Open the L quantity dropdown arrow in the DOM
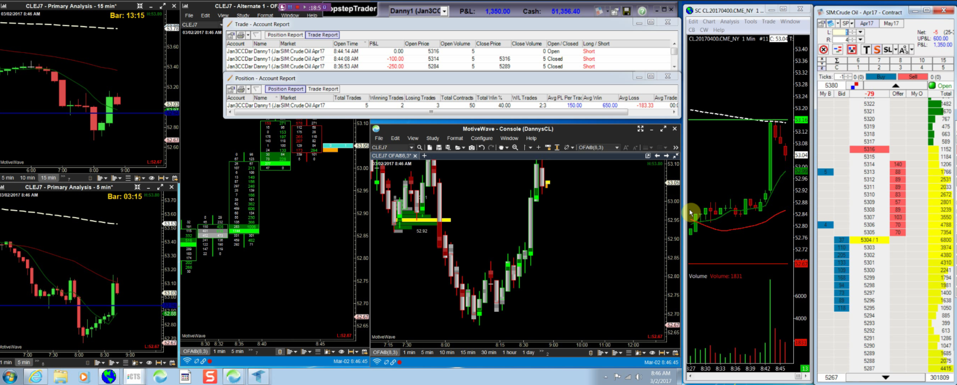The height and width of the screenshot is (385, 957). point(860,32)
